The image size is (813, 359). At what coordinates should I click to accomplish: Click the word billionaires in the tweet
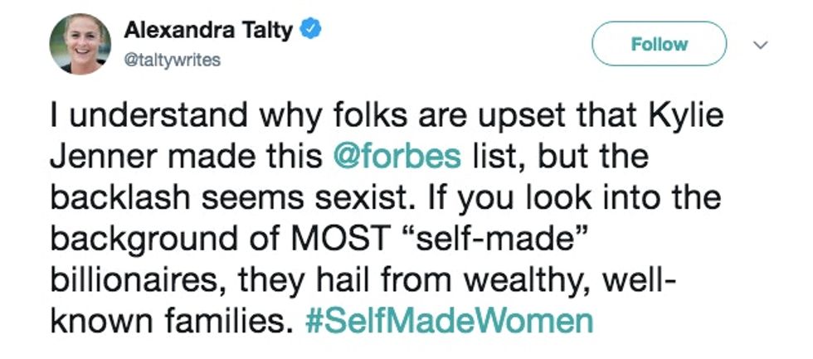pyautogui.click(x=139, y=280)
